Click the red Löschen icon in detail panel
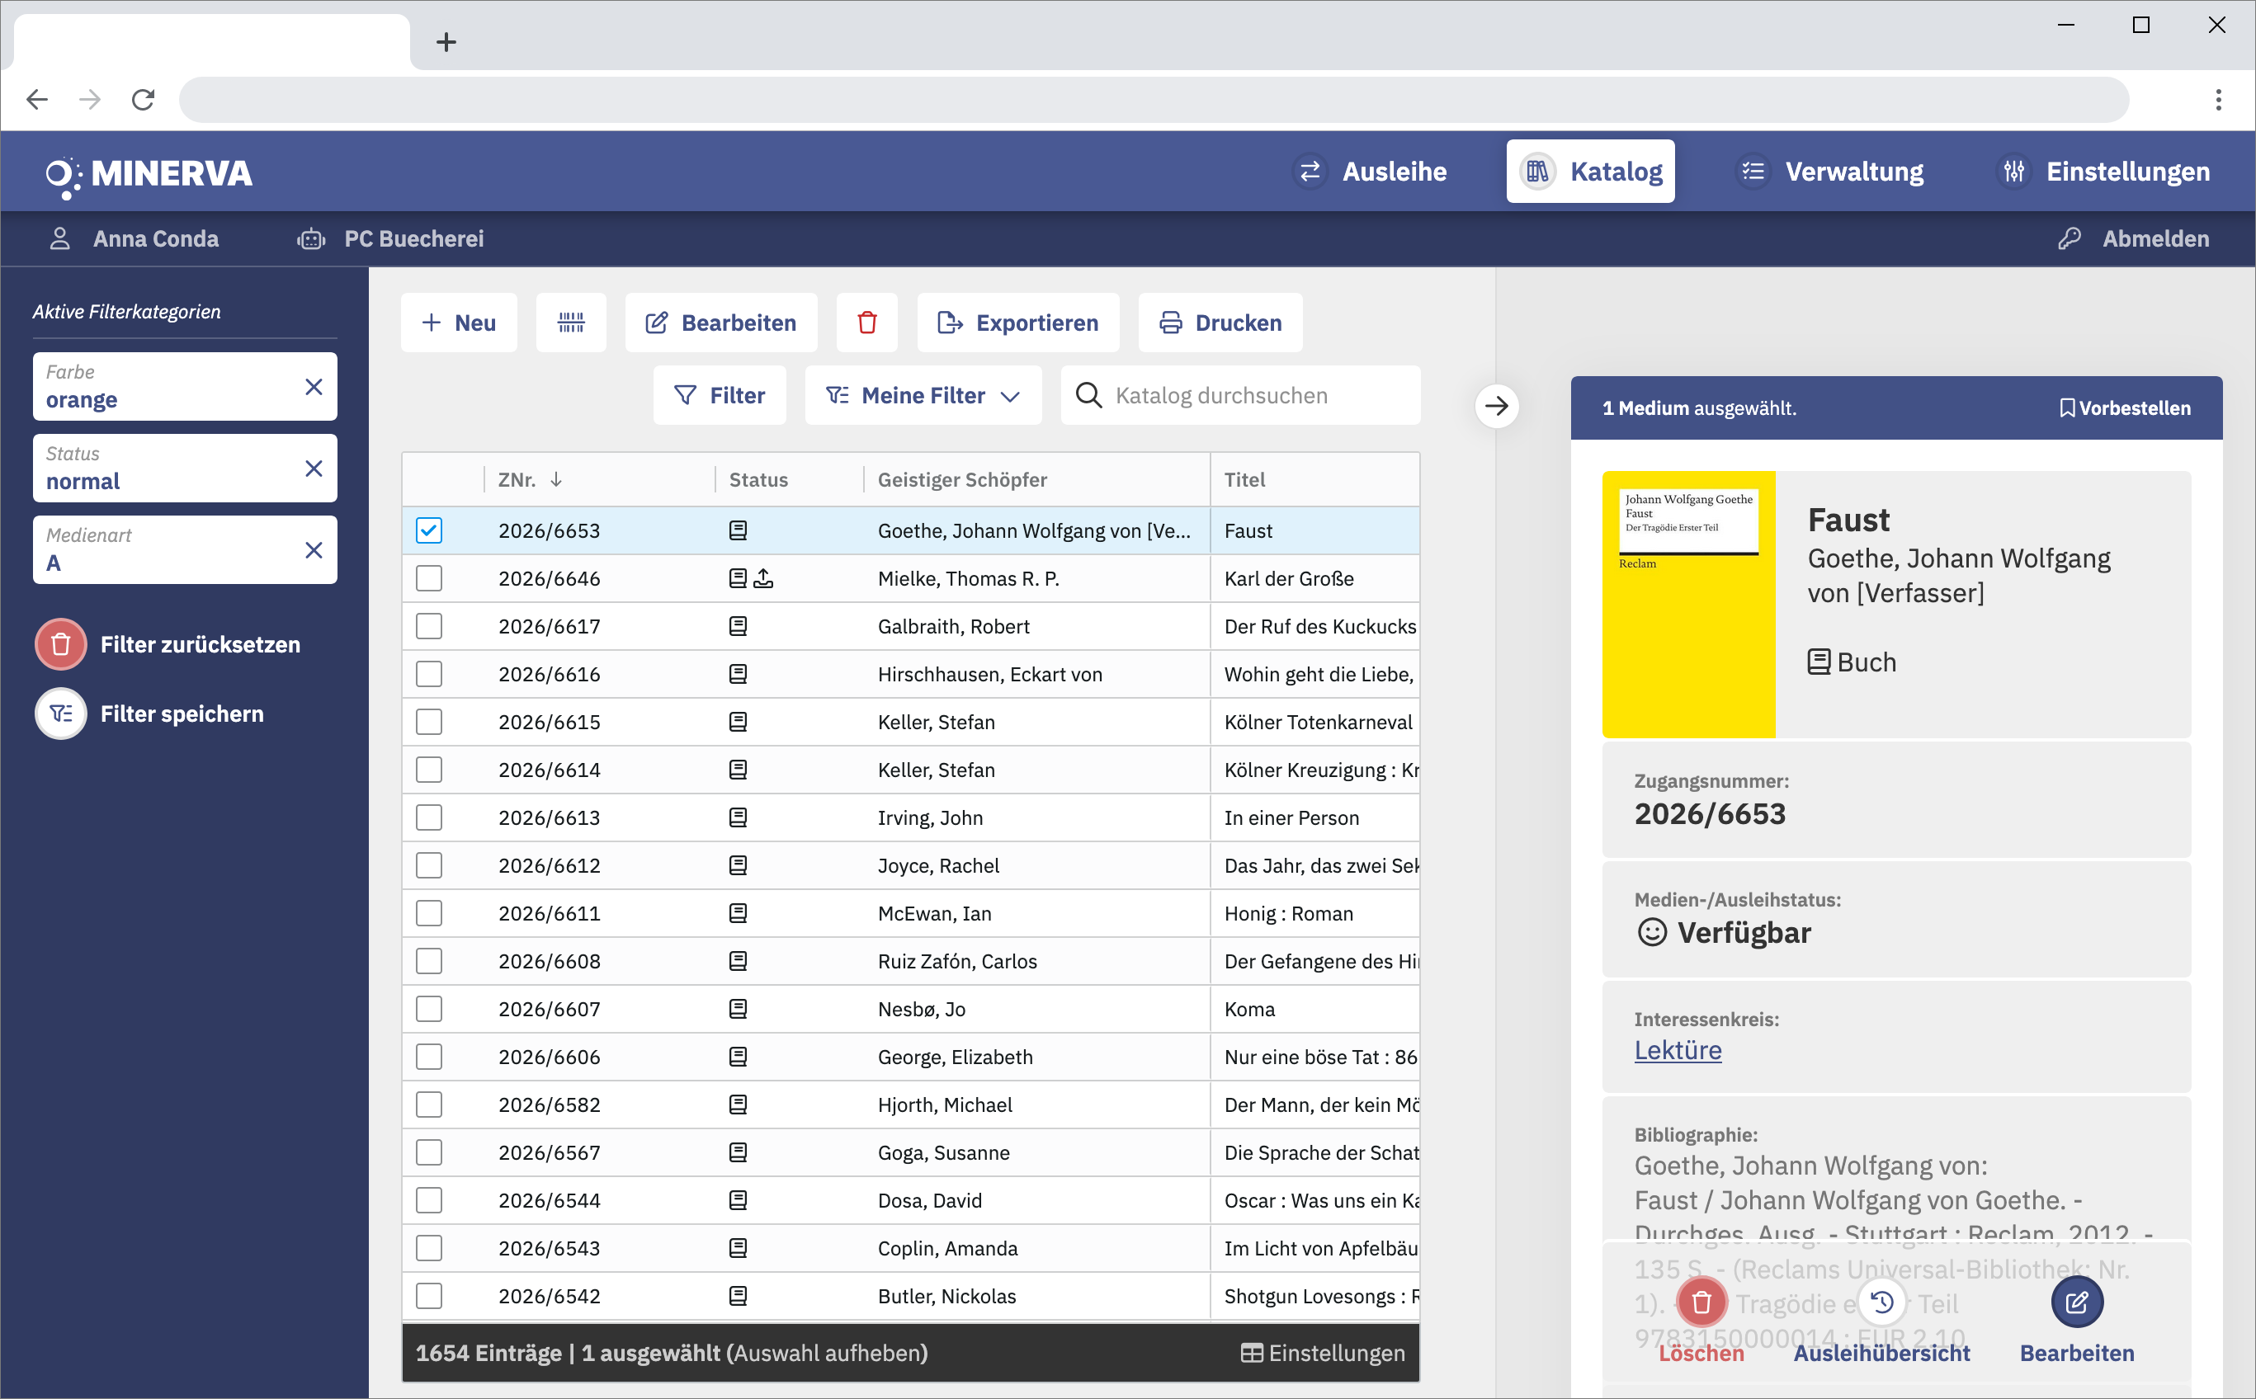 tap(1701, 1302)
